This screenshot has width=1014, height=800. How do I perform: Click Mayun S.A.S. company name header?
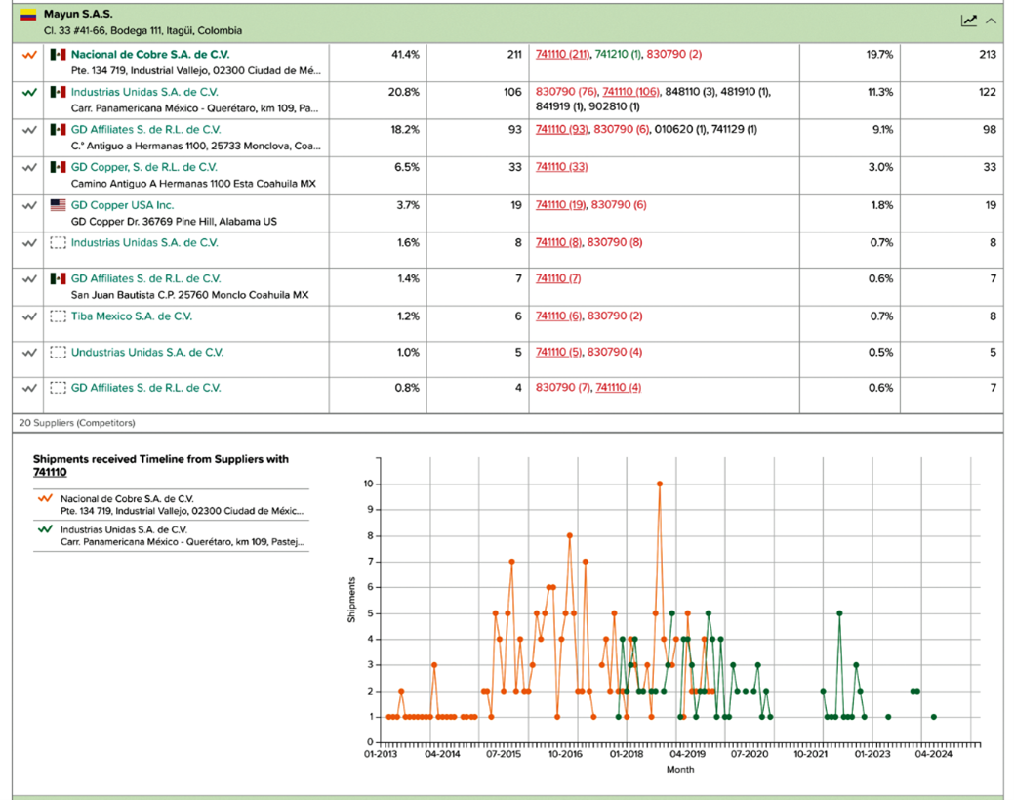[x=78, y=14]
